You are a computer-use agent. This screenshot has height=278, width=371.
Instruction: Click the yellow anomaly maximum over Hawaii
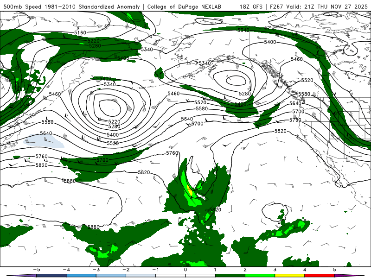(190, 190)
